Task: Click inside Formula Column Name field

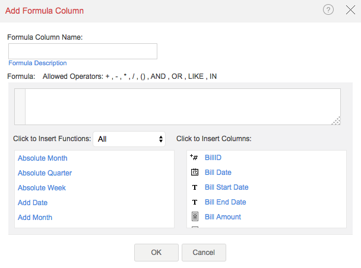Action: point(83,52)
